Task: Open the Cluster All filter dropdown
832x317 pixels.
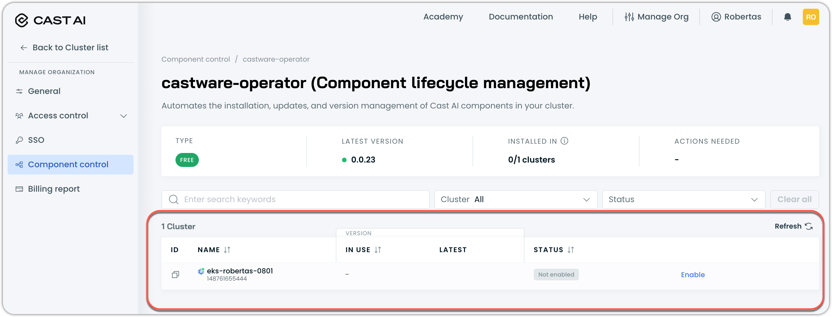Action: pyautogui.click(x=515, y=200)
